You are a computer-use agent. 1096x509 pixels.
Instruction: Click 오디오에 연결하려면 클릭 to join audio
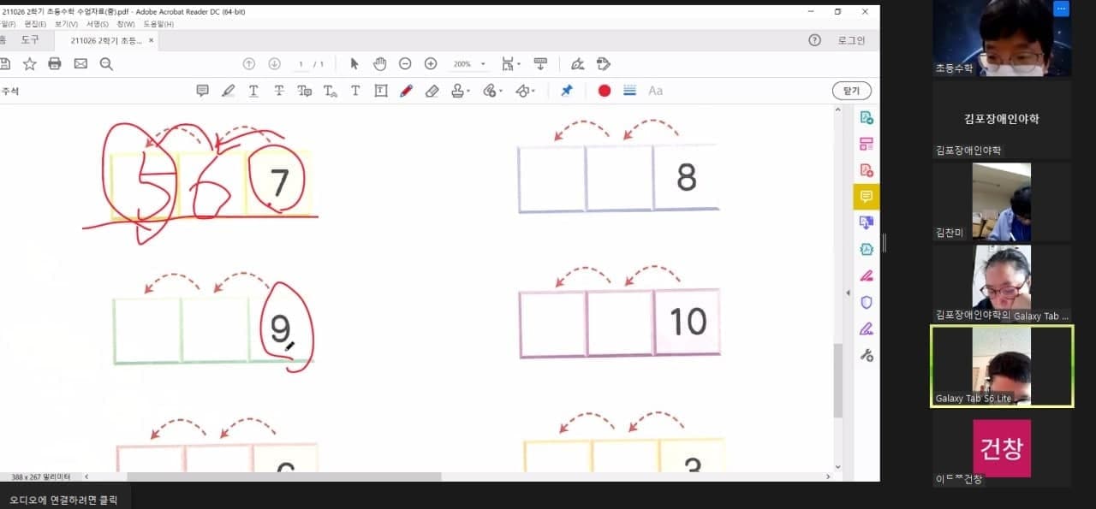[x=64, y=499]
